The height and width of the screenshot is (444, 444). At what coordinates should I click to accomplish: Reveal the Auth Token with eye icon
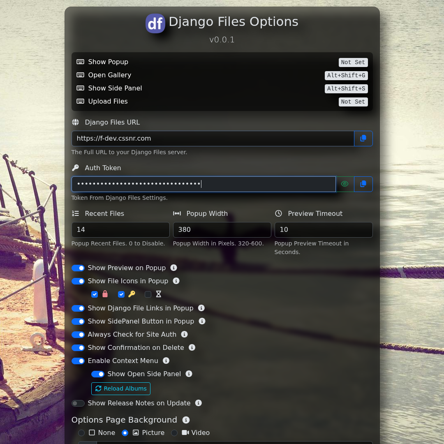pyautogui.click(x=345, y=184)
